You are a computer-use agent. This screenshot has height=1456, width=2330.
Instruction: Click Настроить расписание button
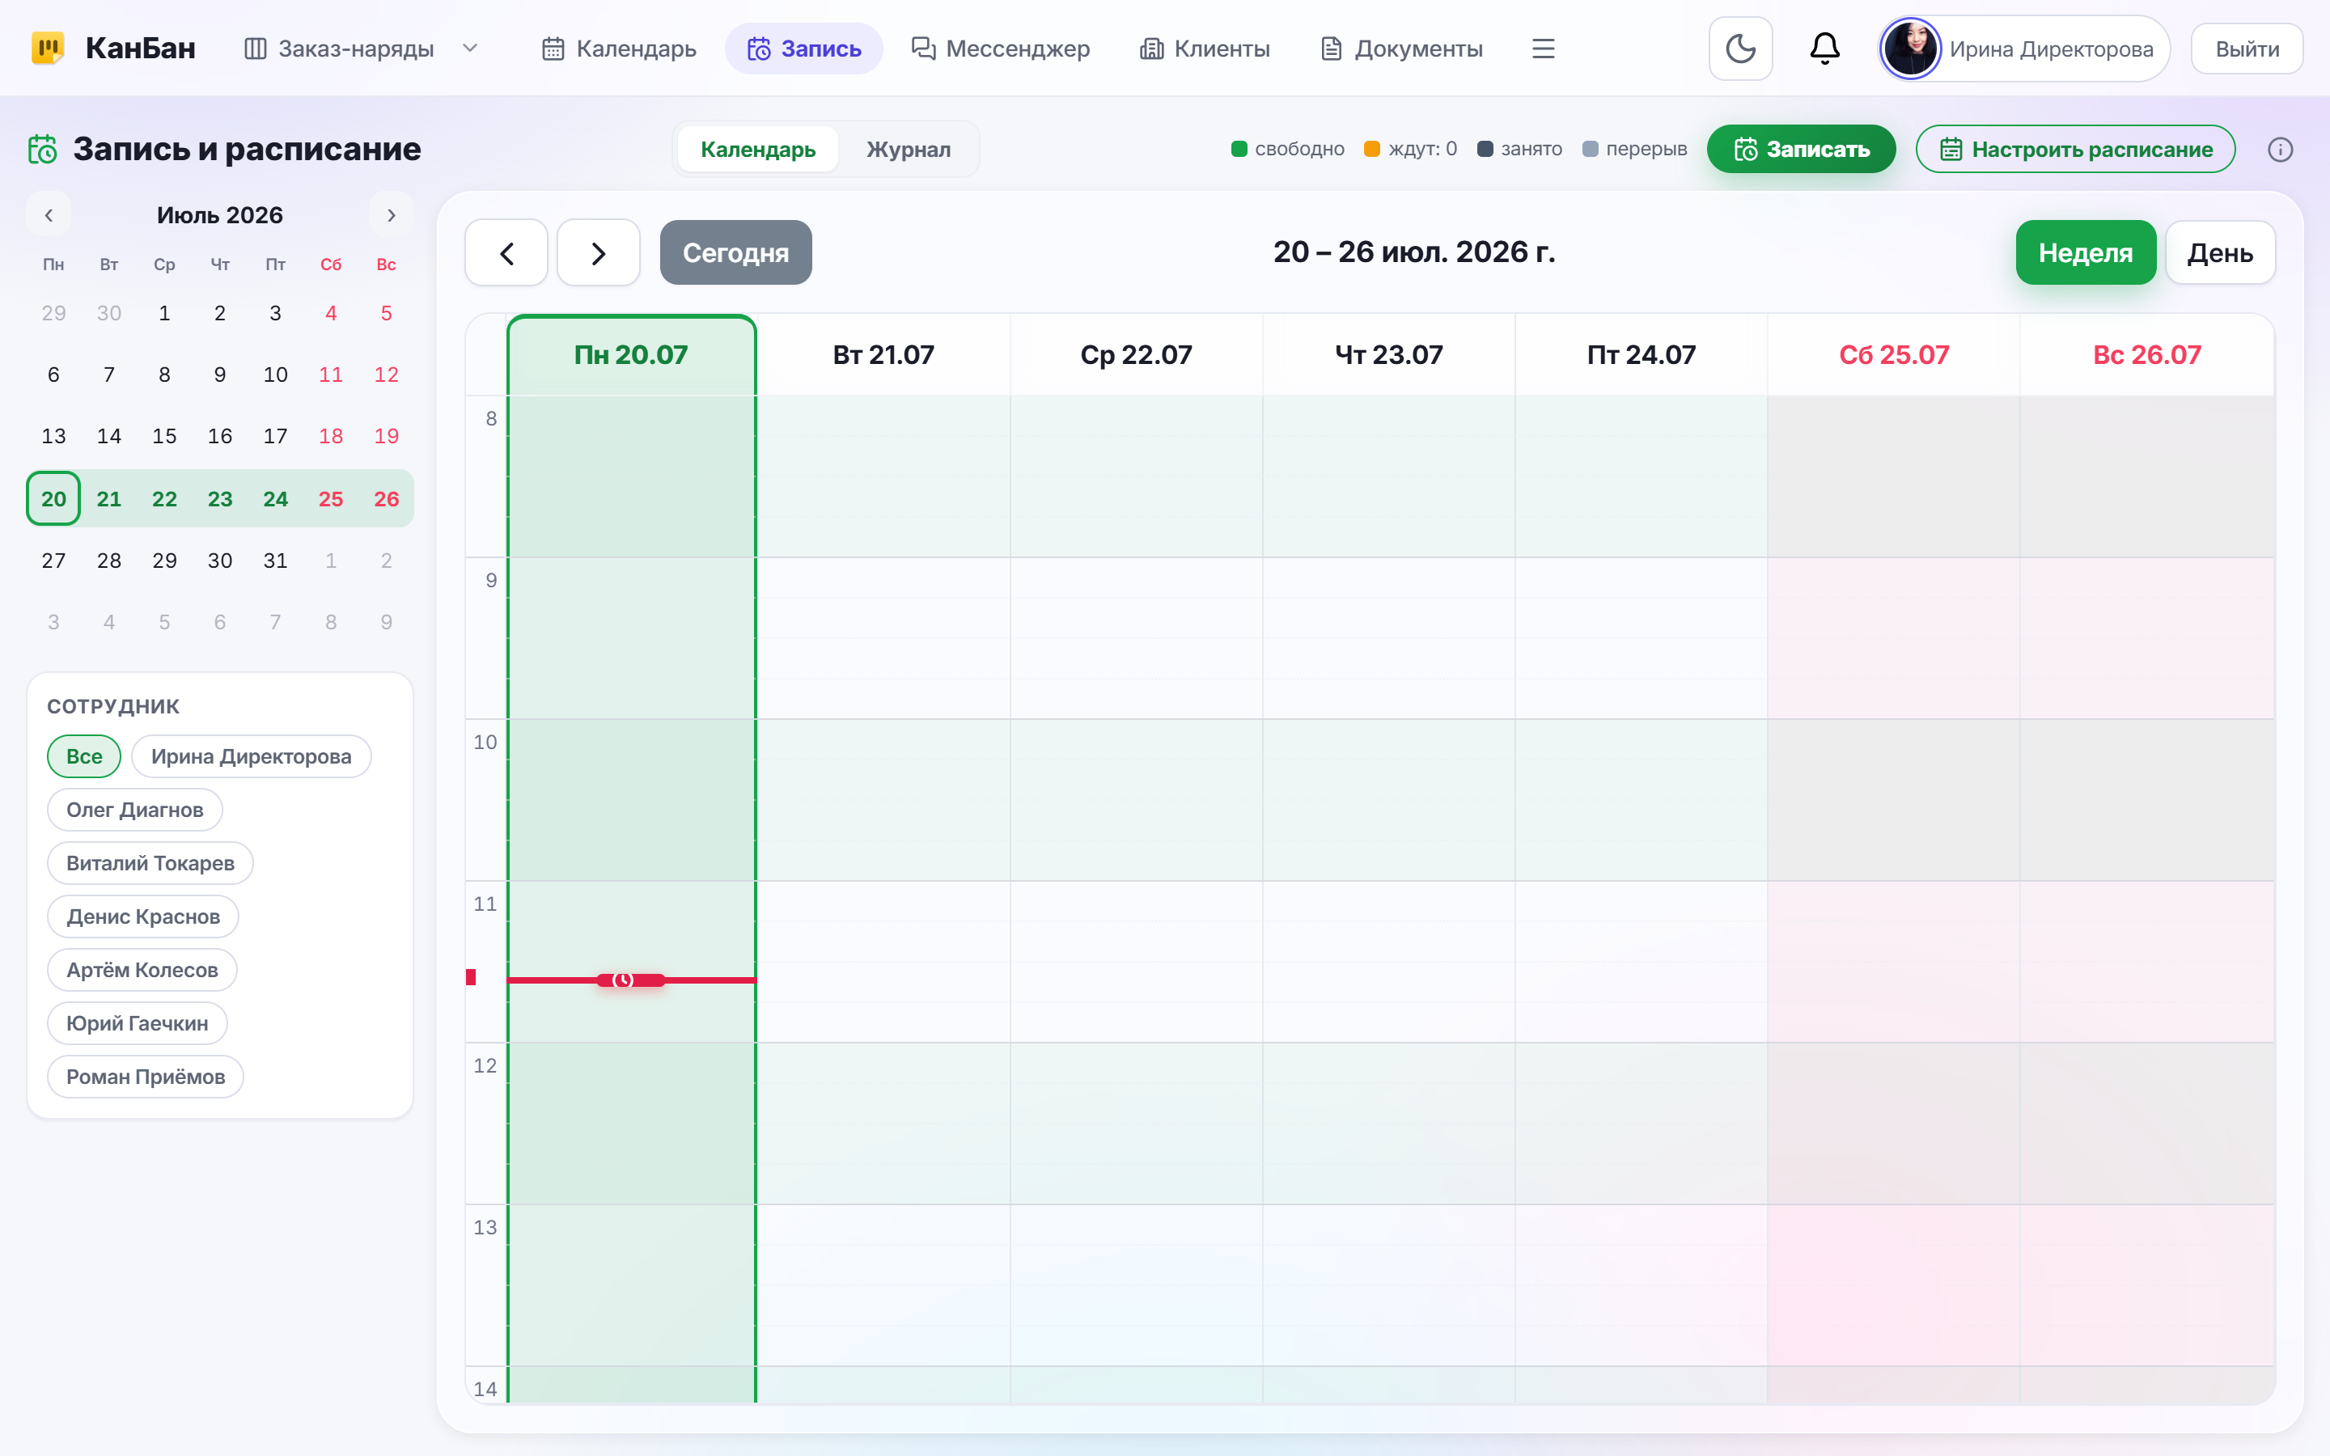[2075, 150]
